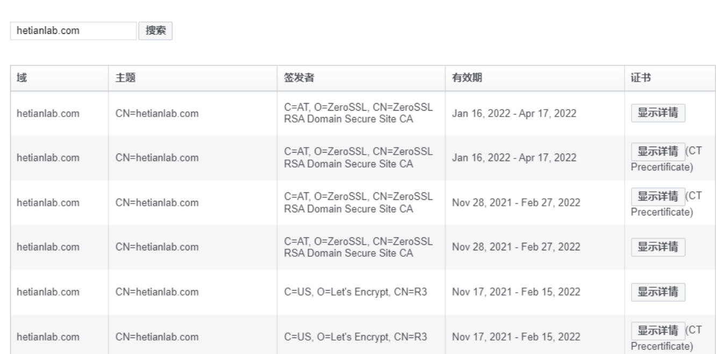The image size is (716, 354).
Task: Click Let's Encrypt issuer in the last row
Action: coord(355,337)
